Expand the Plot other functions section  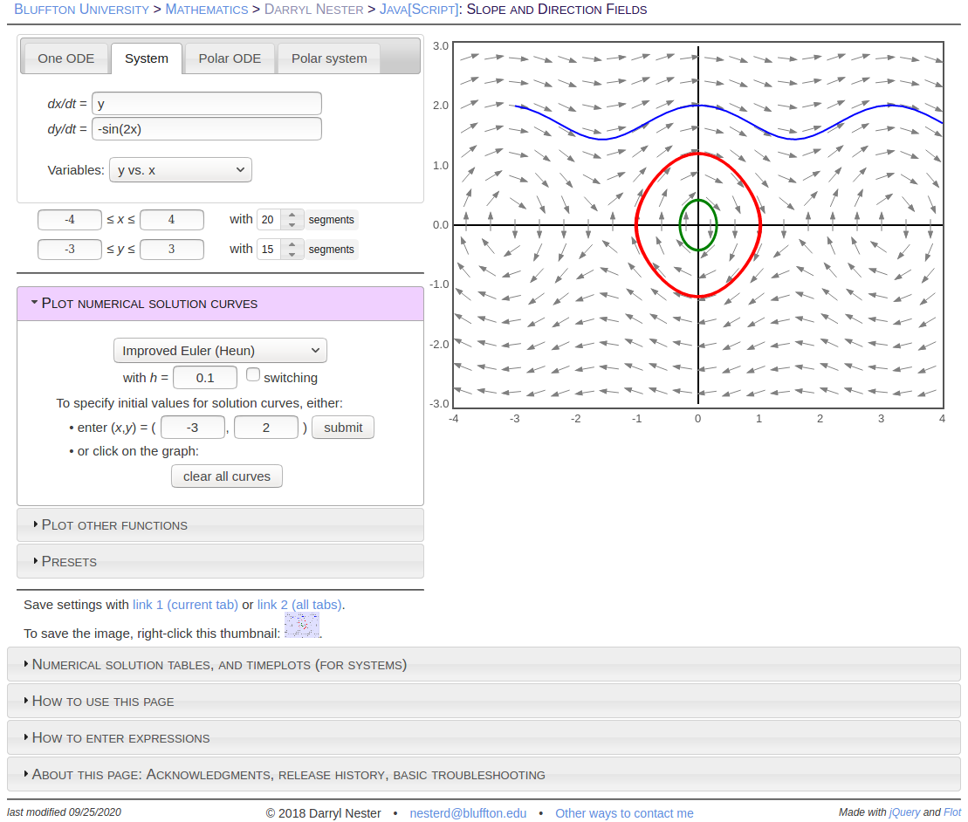(x=114, y=524)
